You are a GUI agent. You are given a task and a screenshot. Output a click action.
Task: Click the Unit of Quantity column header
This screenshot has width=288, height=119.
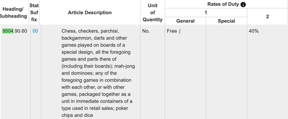[x=153, y=13]
